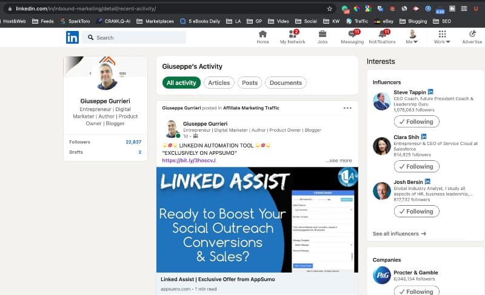
Task: Open Drafts count link
Action: [x=140, y=152]
